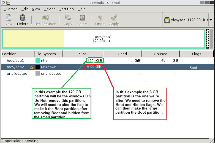Viewport: 215px width, 144px height.
Task: Click the warning triangle on /dev/sda2
Action: click(x=32, y=67)
